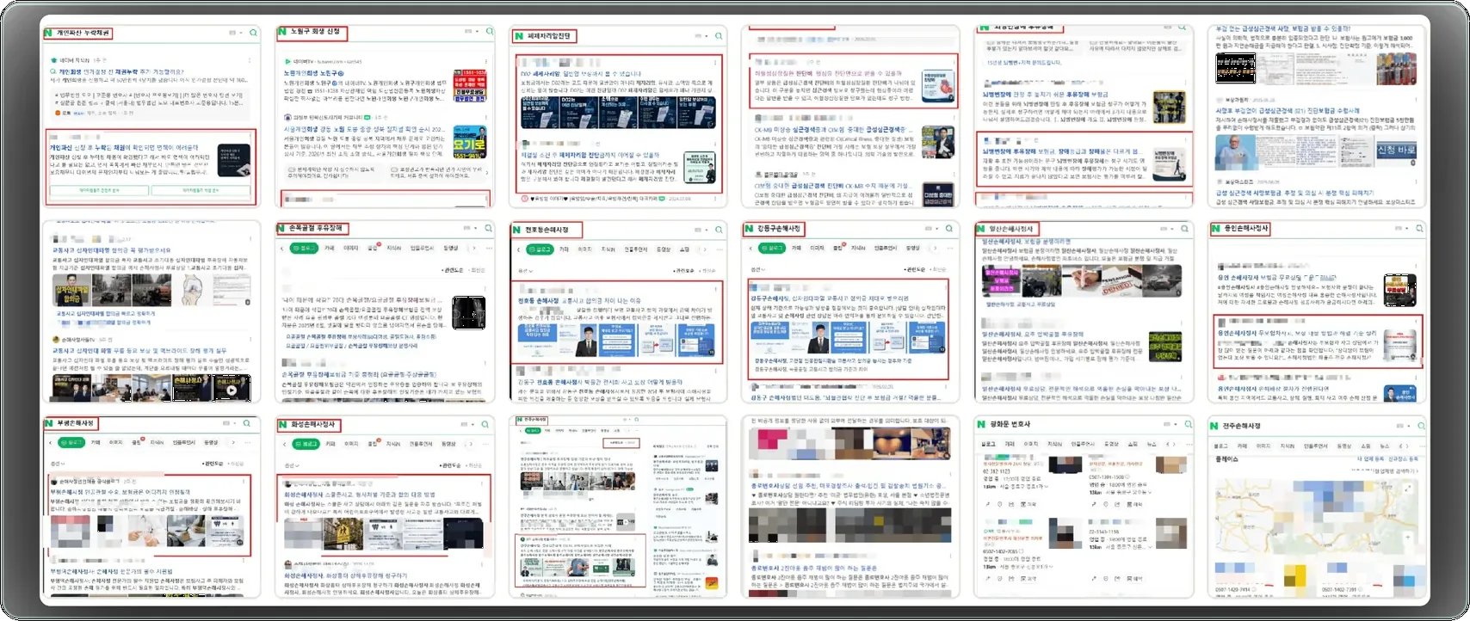Click the magnifier icon in 폐제자리암진단 search bar
This screenshot has width=1470, height=621.
pos(720,35)
